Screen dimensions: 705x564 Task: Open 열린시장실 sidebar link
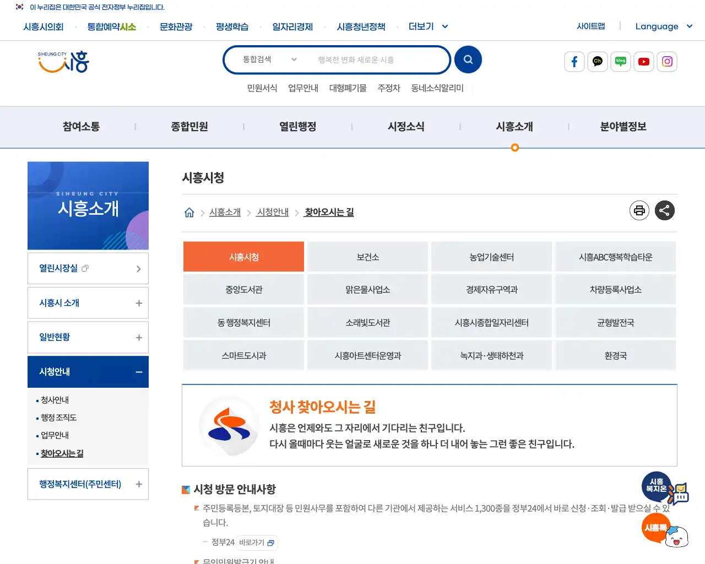[x=88, y=268]
